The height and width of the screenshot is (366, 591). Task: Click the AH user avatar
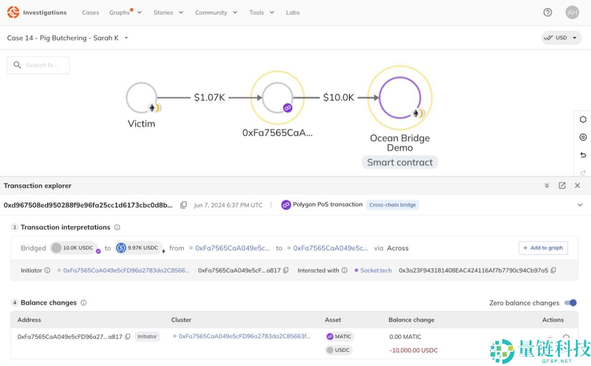pyautogui.click(x=572, y=12)
